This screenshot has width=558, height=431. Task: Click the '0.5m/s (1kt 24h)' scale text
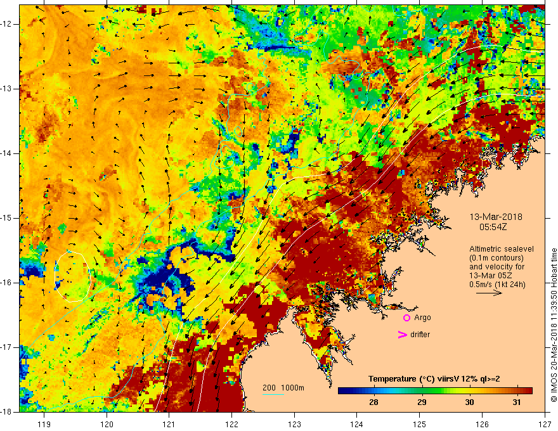[497, 285]
